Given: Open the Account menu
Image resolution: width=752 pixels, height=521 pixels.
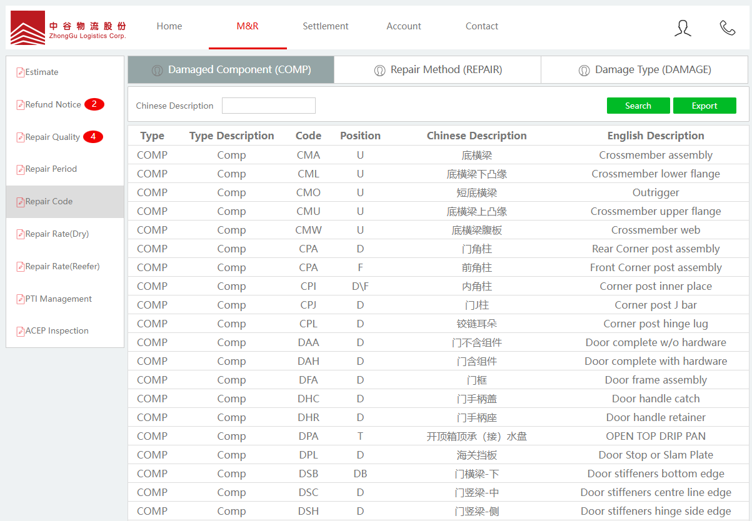Looking at the screenshot, I should pyautogui.click(x=404, y=26).
